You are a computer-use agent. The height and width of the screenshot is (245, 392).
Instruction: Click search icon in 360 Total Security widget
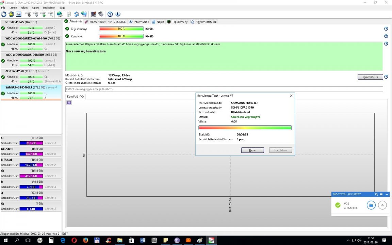pos(376,194)
